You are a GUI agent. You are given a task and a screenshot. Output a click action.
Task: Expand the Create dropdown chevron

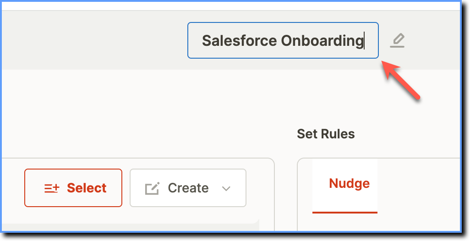click(x=226, y=188)
